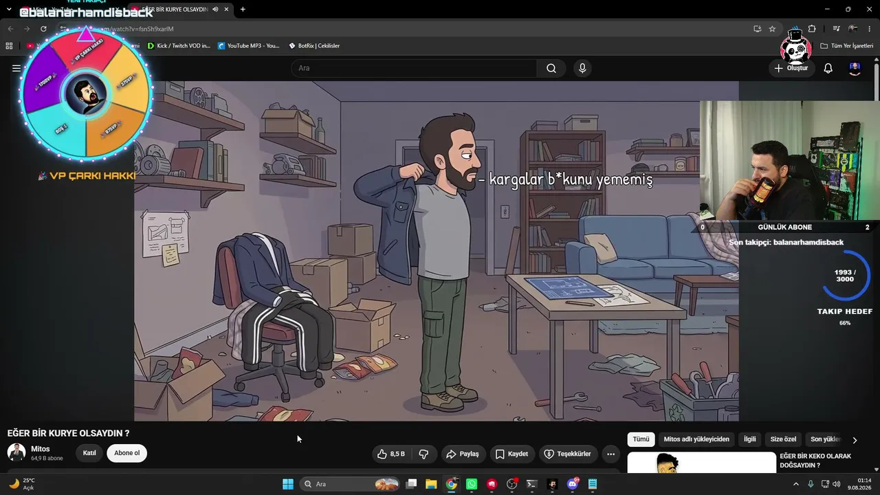Click the Windows taskbar search box
Viewport: 880px width, 495px height.
351,484
